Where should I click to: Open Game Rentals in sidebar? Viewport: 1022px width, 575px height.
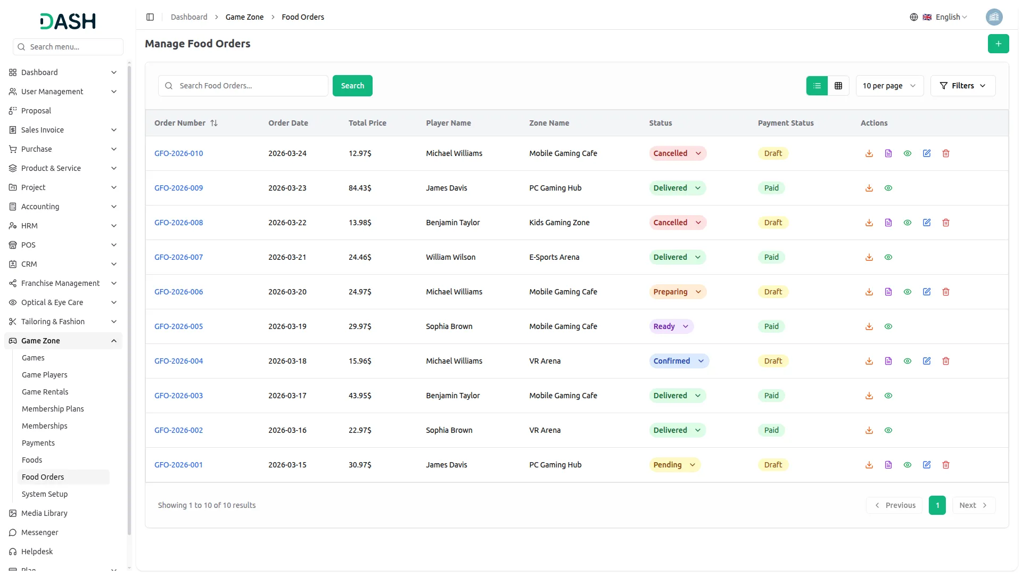point(45,392)
